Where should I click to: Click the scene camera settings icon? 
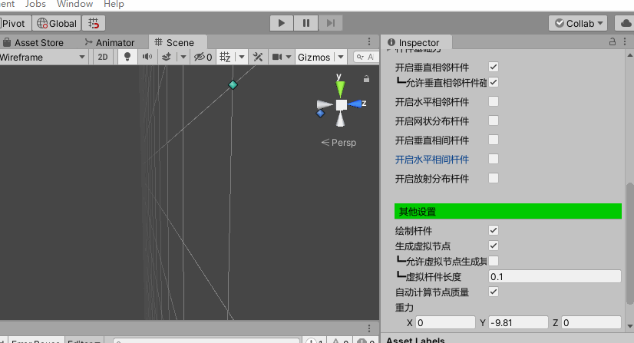277,57
